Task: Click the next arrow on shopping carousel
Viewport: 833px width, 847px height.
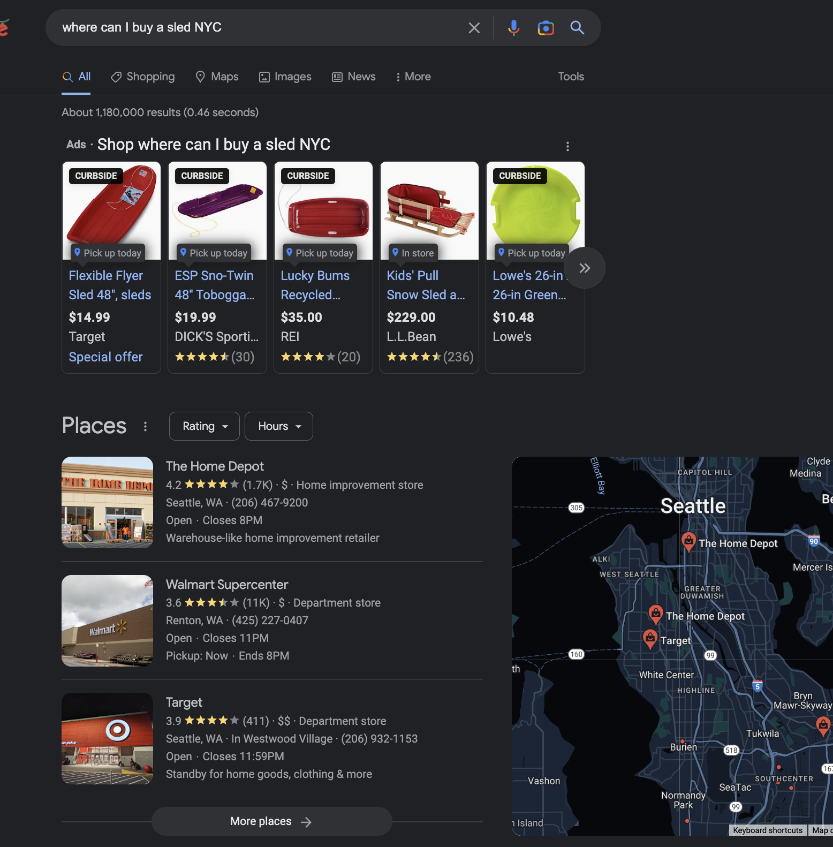Action: tap(585, 268)
